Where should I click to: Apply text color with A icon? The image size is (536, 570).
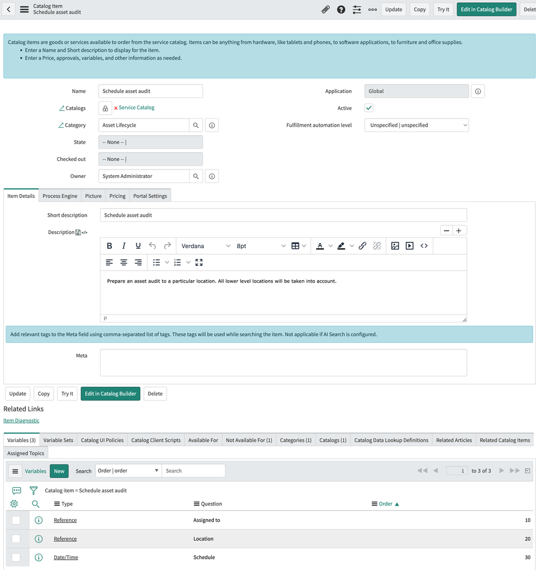tap(320, 246)
